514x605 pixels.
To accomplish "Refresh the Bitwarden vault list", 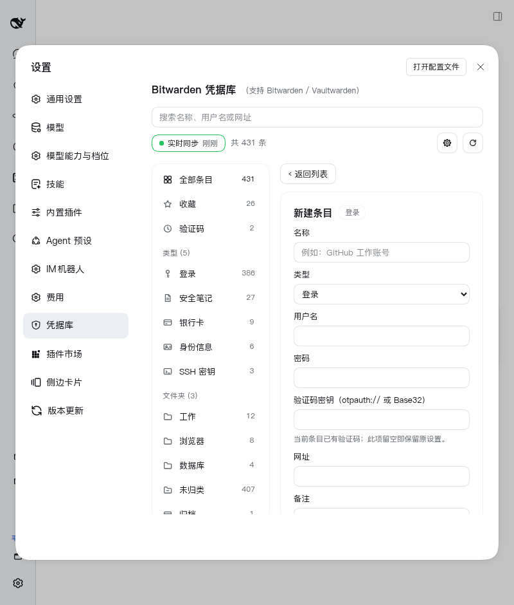I will tap(473, 143).
